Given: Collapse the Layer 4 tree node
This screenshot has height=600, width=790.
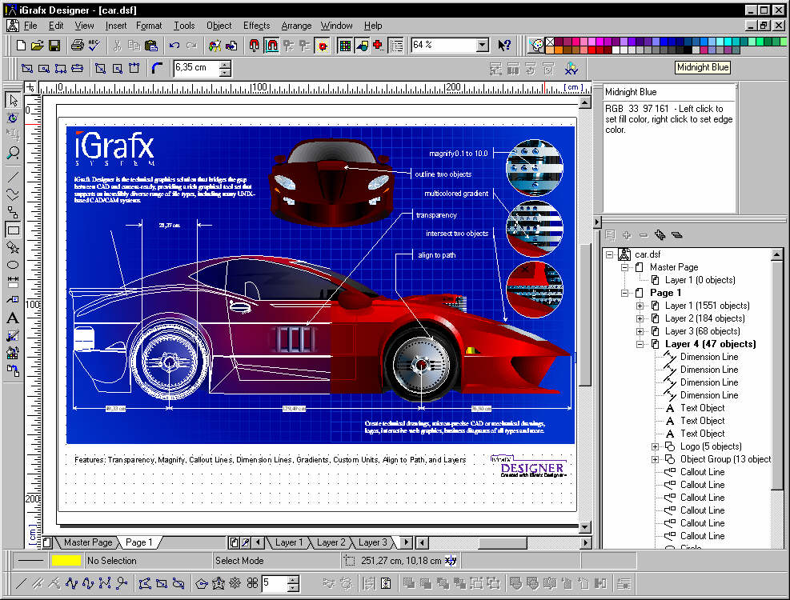Looking at the screenshot, I should [640, 344].
